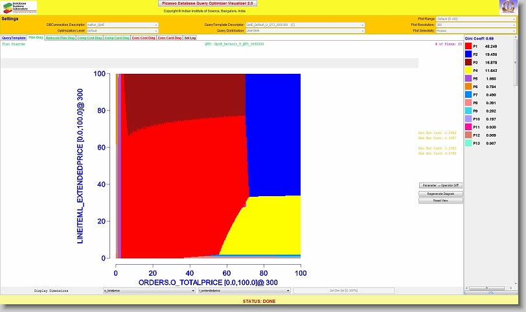Screen dimensions: 526x312
Task: Expand the Optimization Level dropdown
Action: point(122,30)
